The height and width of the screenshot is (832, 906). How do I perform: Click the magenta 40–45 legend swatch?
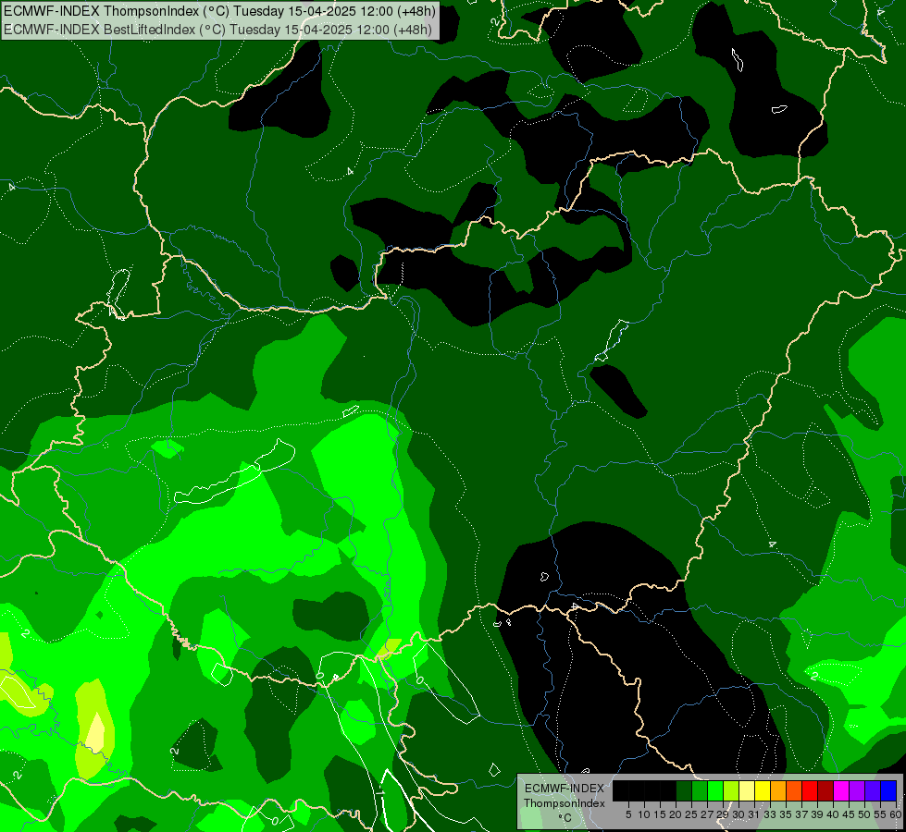click(x=841, y=790)
